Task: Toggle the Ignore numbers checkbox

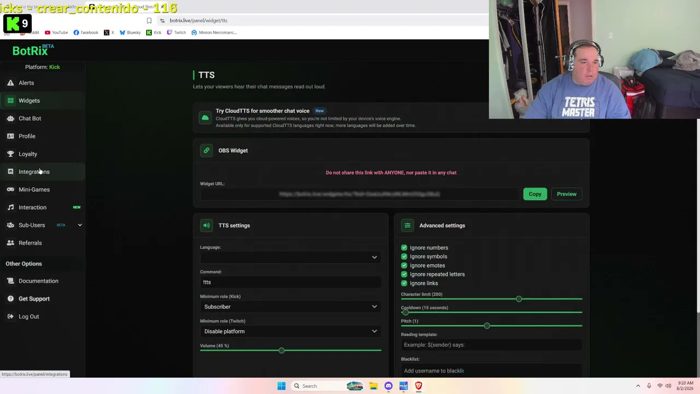Action: pyautogui.click(x=404, y=247)
